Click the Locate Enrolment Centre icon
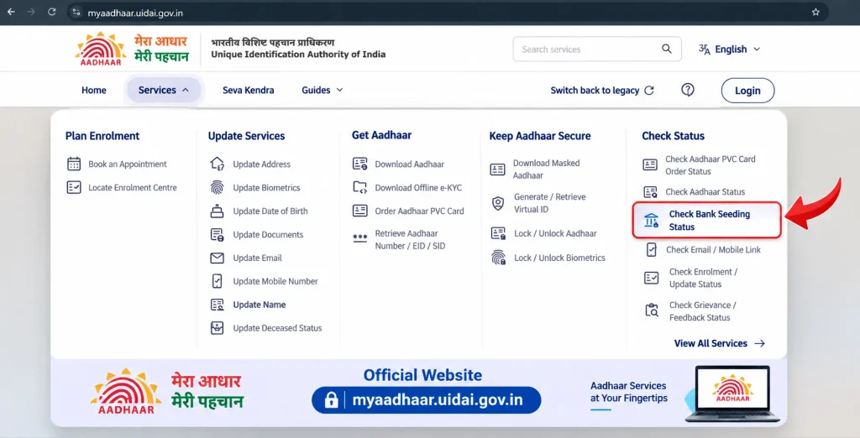Image resolution: width=860 pixels, height=438 pixels. pos(74,187)
